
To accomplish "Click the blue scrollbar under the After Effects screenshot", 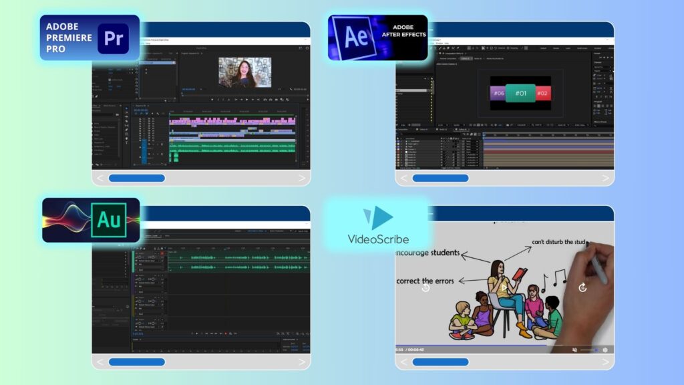I will pyautogui.click(x=440, y=178).
